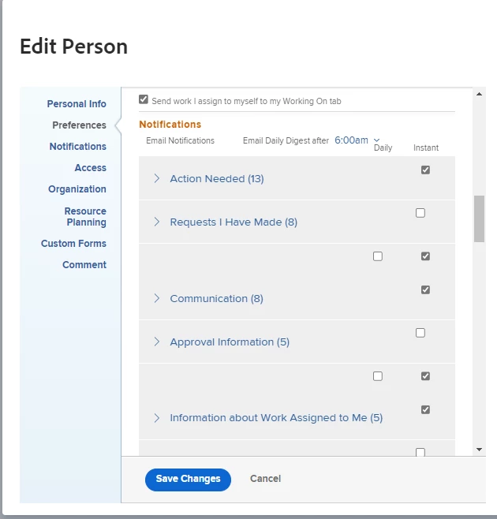The width and height of the screenshot is (497, 519).
Task: Open the Custom Forms tab
Action: pos(73,244)
